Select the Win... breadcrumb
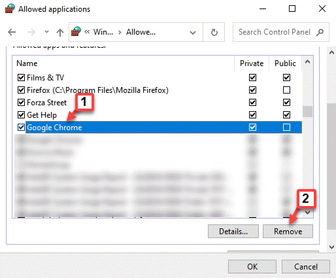 [x=103, y=32]
